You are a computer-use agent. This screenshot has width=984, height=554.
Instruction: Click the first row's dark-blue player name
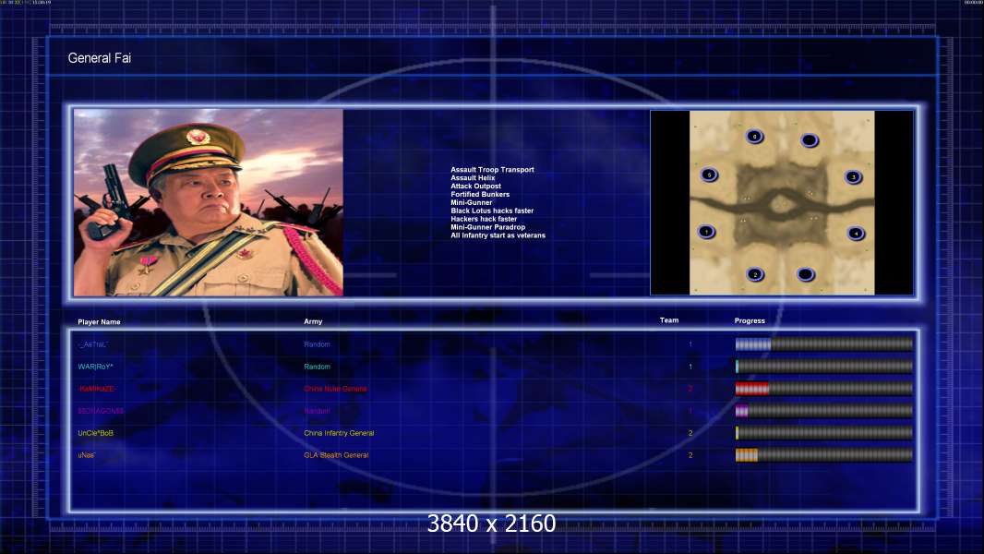93,344
